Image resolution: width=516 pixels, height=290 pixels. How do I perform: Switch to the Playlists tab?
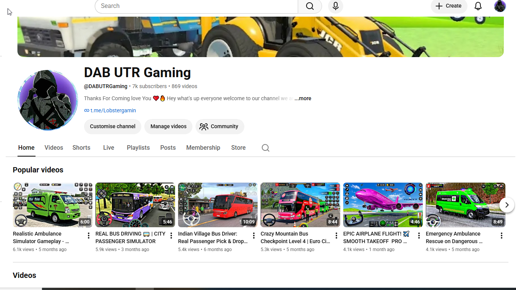pos(138,148)
